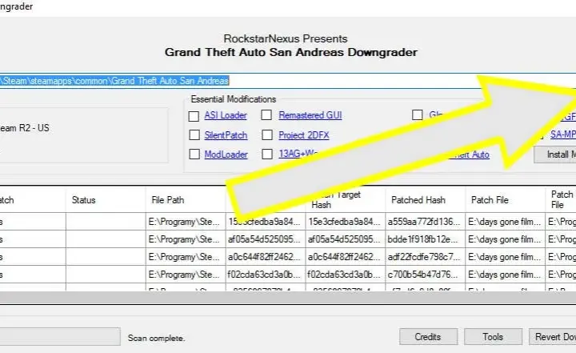Click the 'RockstarNexus Presents' heading
Viewport: 576px width, 353px height.
click(286, 38)
